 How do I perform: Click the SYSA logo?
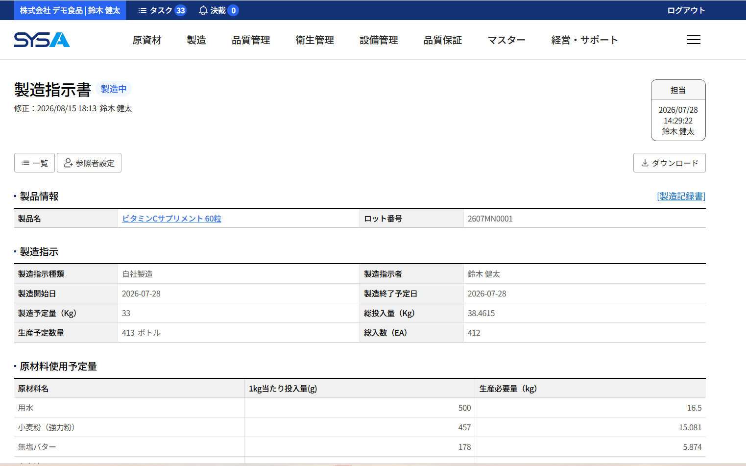point(42,40)
